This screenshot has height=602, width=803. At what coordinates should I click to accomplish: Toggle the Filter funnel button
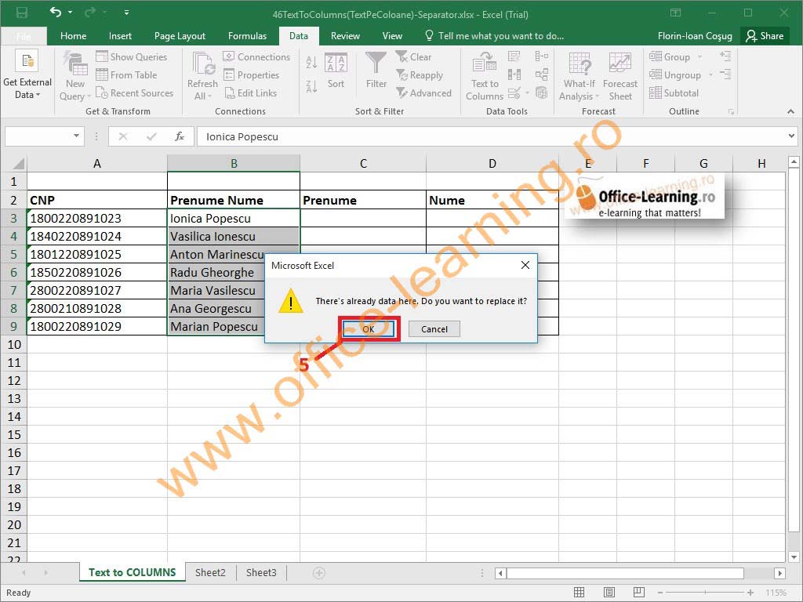pos(376,71)
